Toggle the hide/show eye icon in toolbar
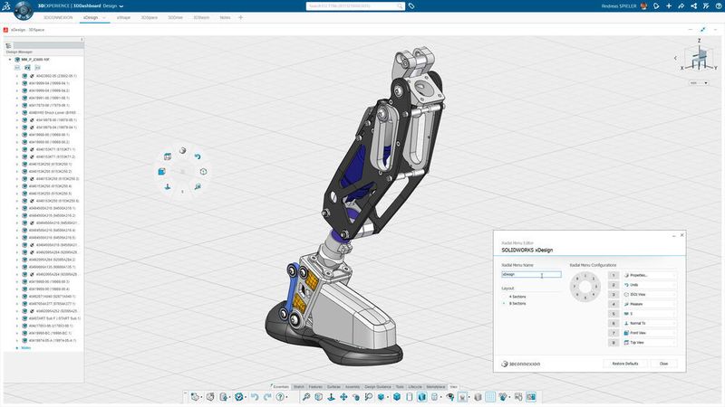725x407 pixels. pyautogui.click(x=449, y=397)
